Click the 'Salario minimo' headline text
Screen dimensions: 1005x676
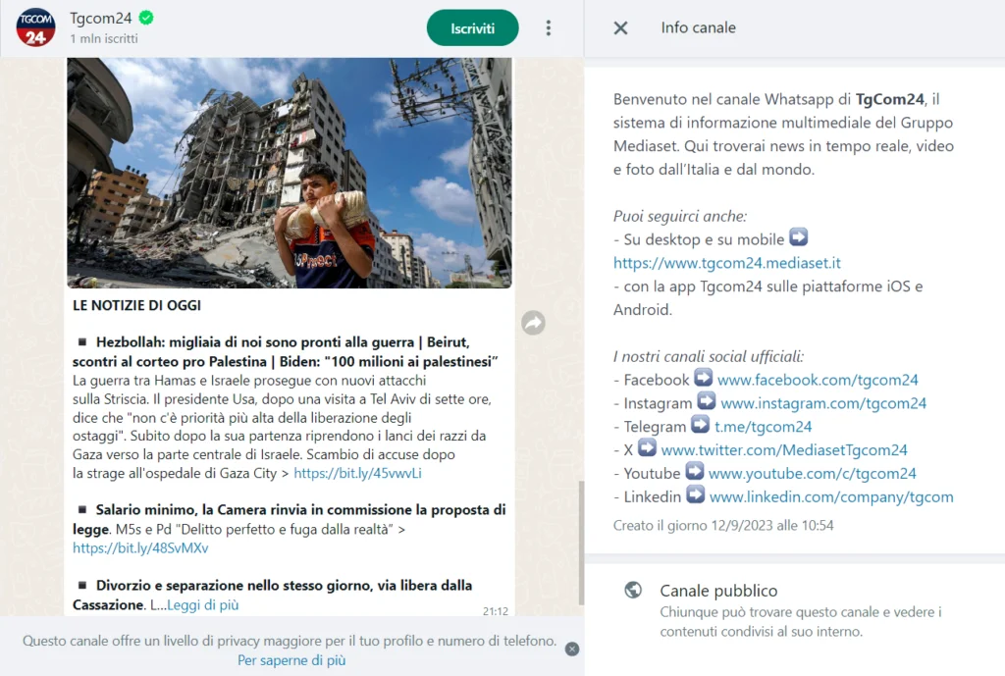click(290, 519)
